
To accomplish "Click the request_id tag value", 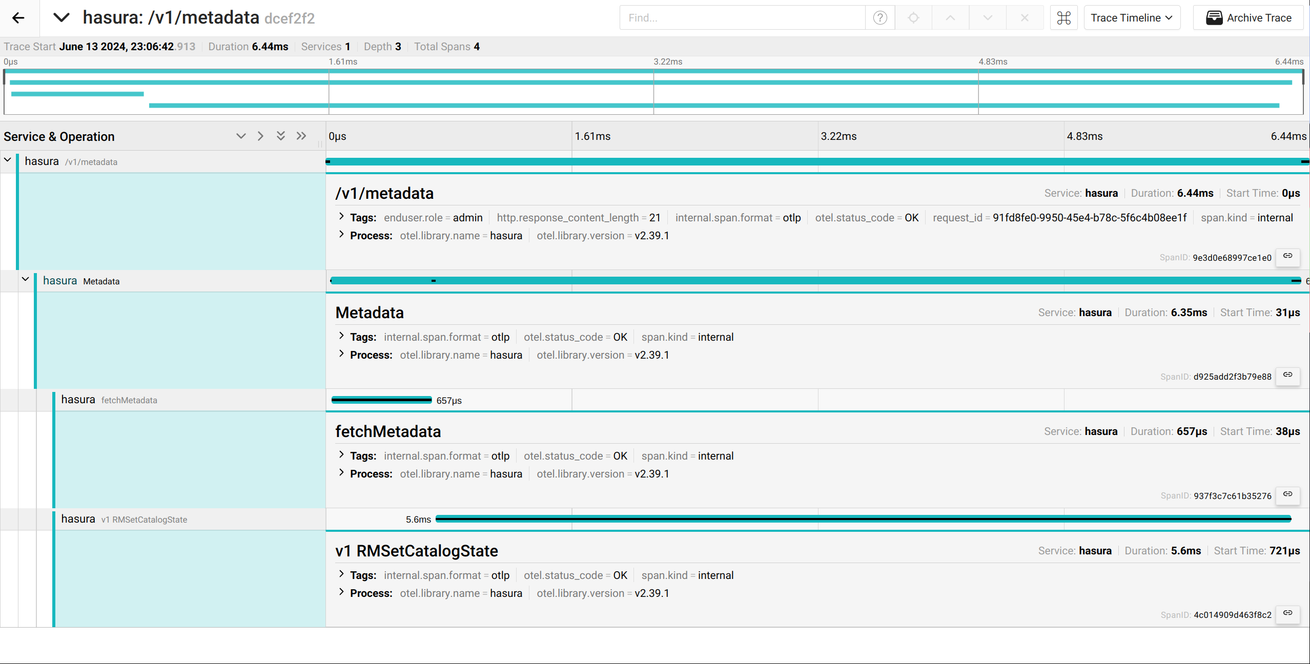I will point(1090,218).
